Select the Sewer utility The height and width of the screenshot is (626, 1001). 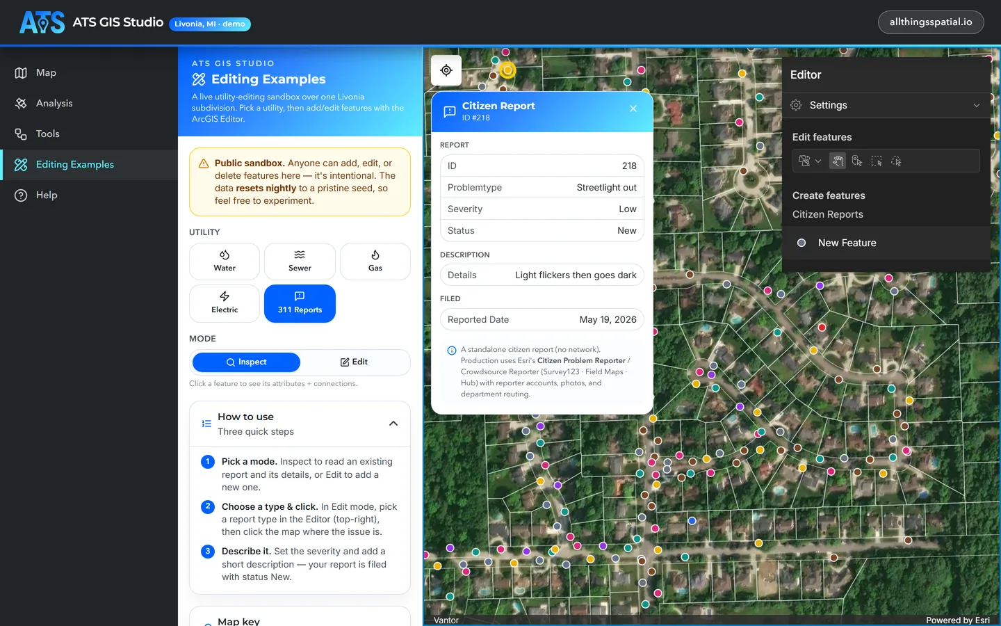click(300, 262)
